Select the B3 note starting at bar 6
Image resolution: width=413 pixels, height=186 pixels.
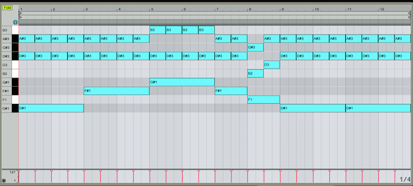click(x=190, y=30)
